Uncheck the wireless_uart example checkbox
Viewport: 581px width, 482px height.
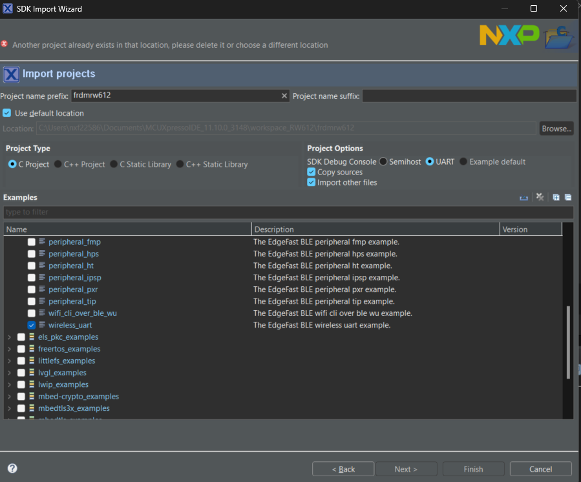click(31, 325)
